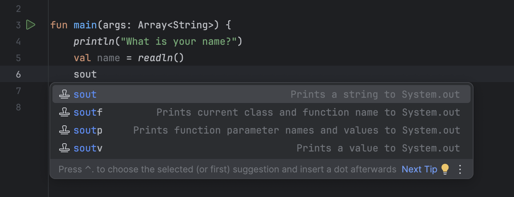Click the green Run gutter icon

30,25
